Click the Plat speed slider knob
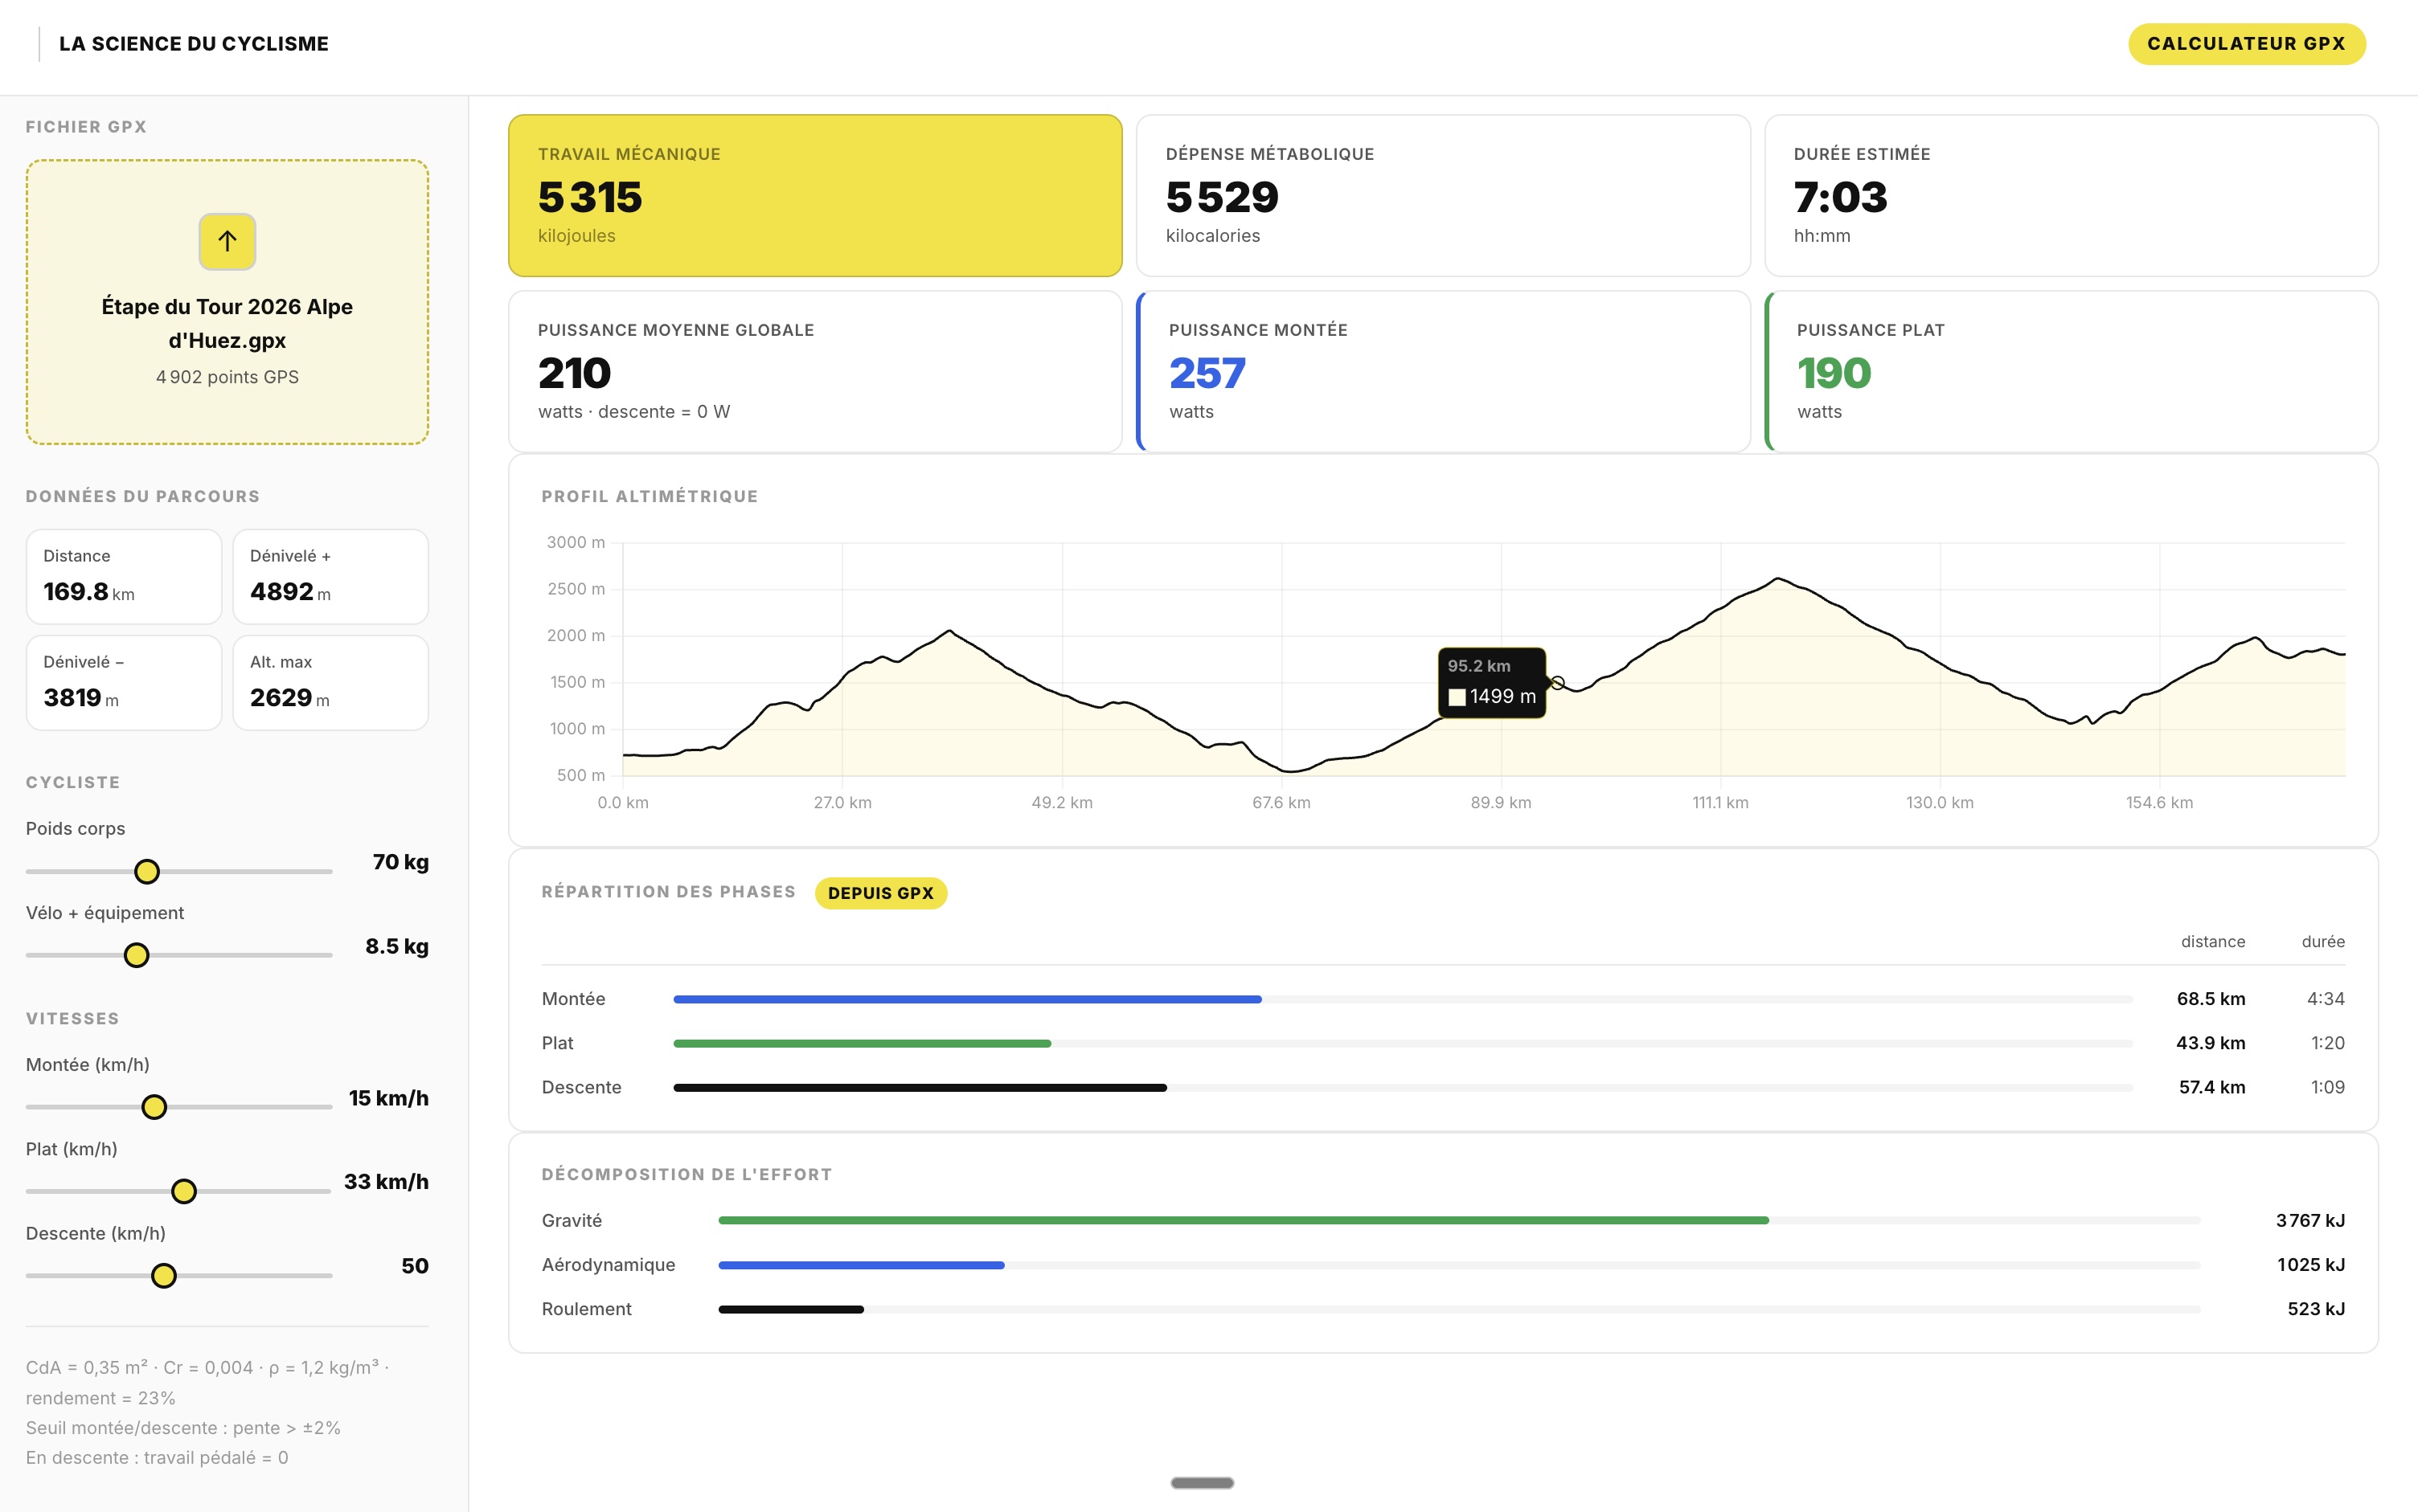The width and height of the screenshot is (2418, 1512). point(184,1191)
